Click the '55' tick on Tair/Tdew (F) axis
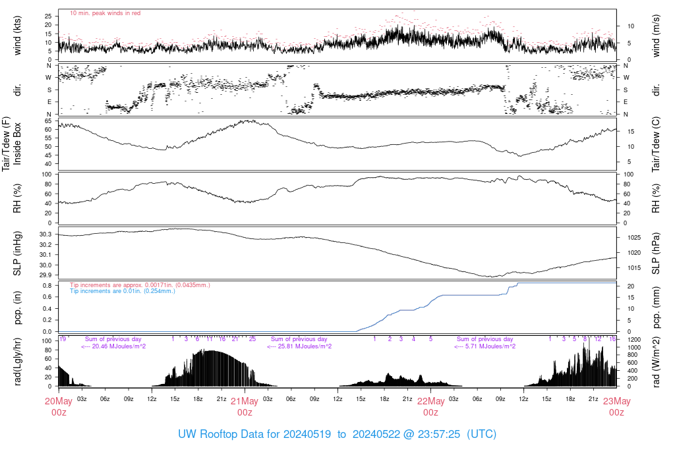 [47, 138]
